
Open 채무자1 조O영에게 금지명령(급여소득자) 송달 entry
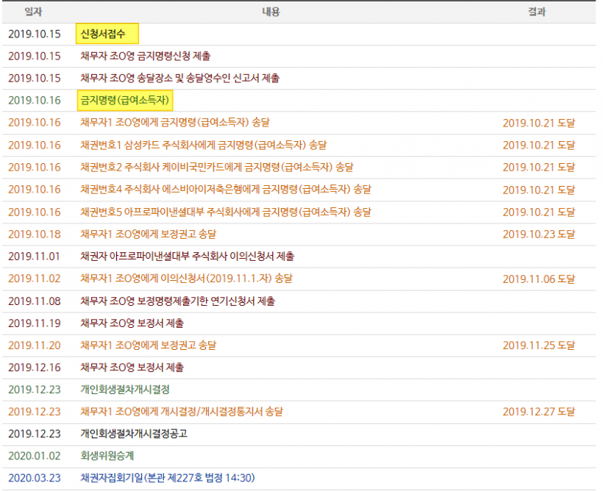pos(175,122)
